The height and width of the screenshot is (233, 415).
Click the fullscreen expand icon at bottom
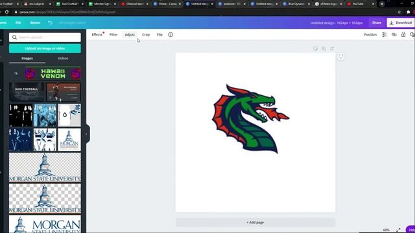[x=398, y=230]
